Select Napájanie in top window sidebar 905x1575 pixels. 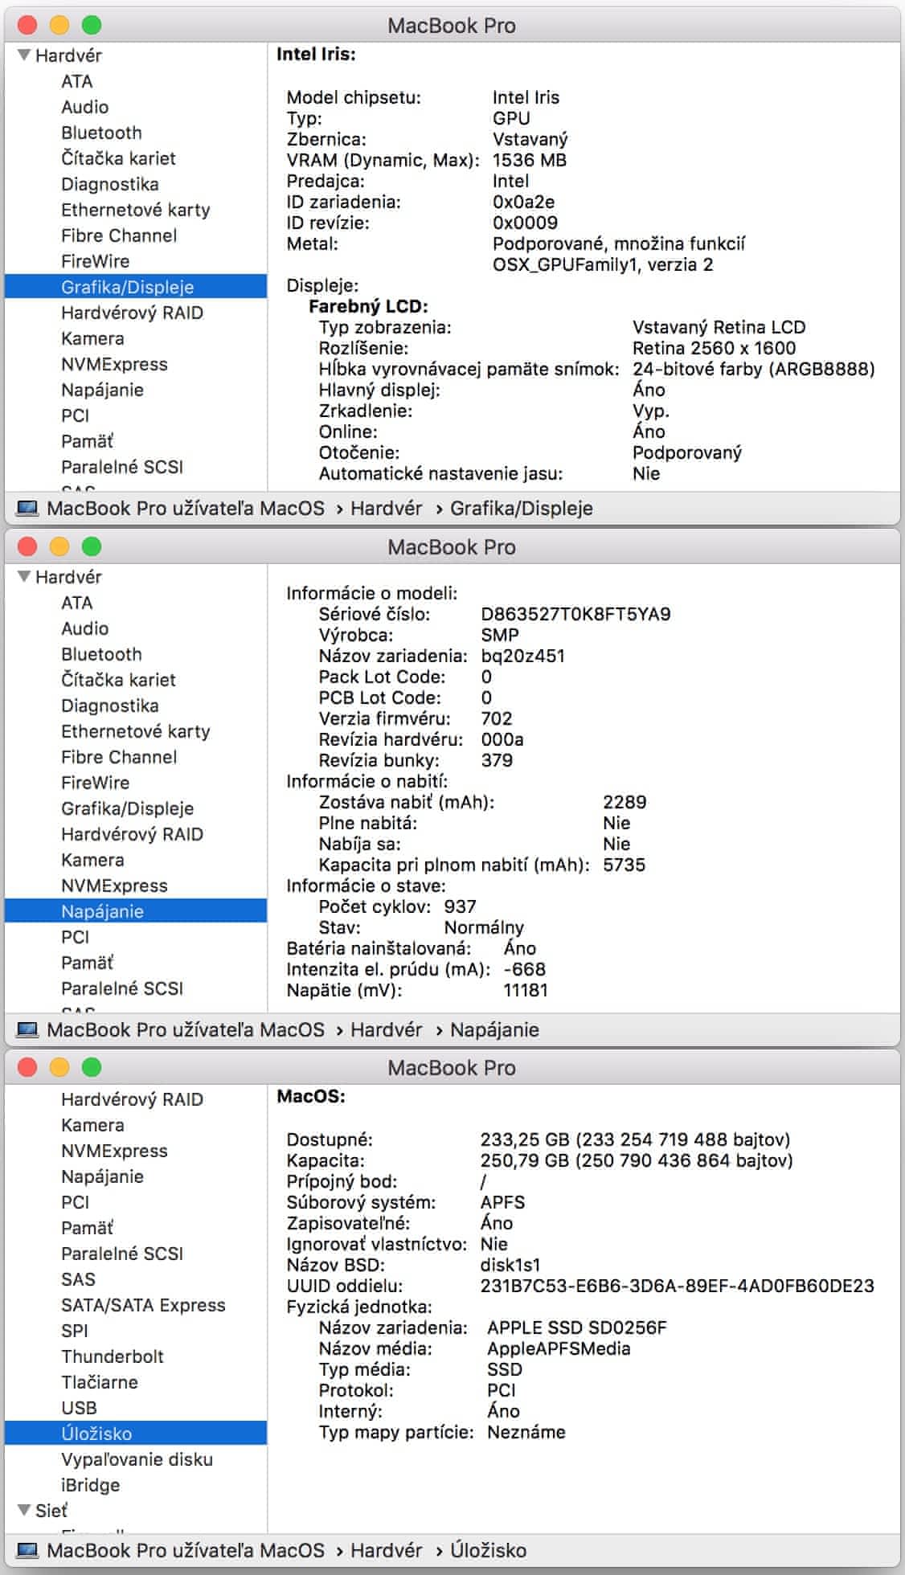[x=102, y=390]
